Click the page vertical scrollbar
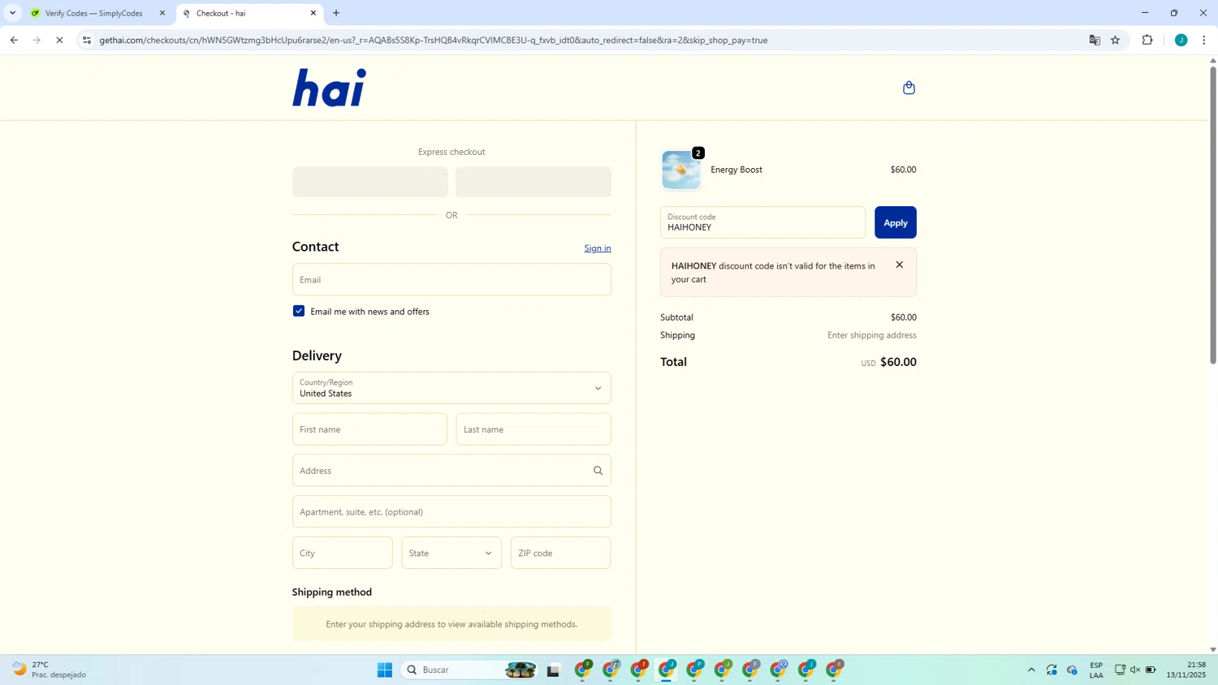This screenshot has height=685, width=1218. [x=1213, y=215]
